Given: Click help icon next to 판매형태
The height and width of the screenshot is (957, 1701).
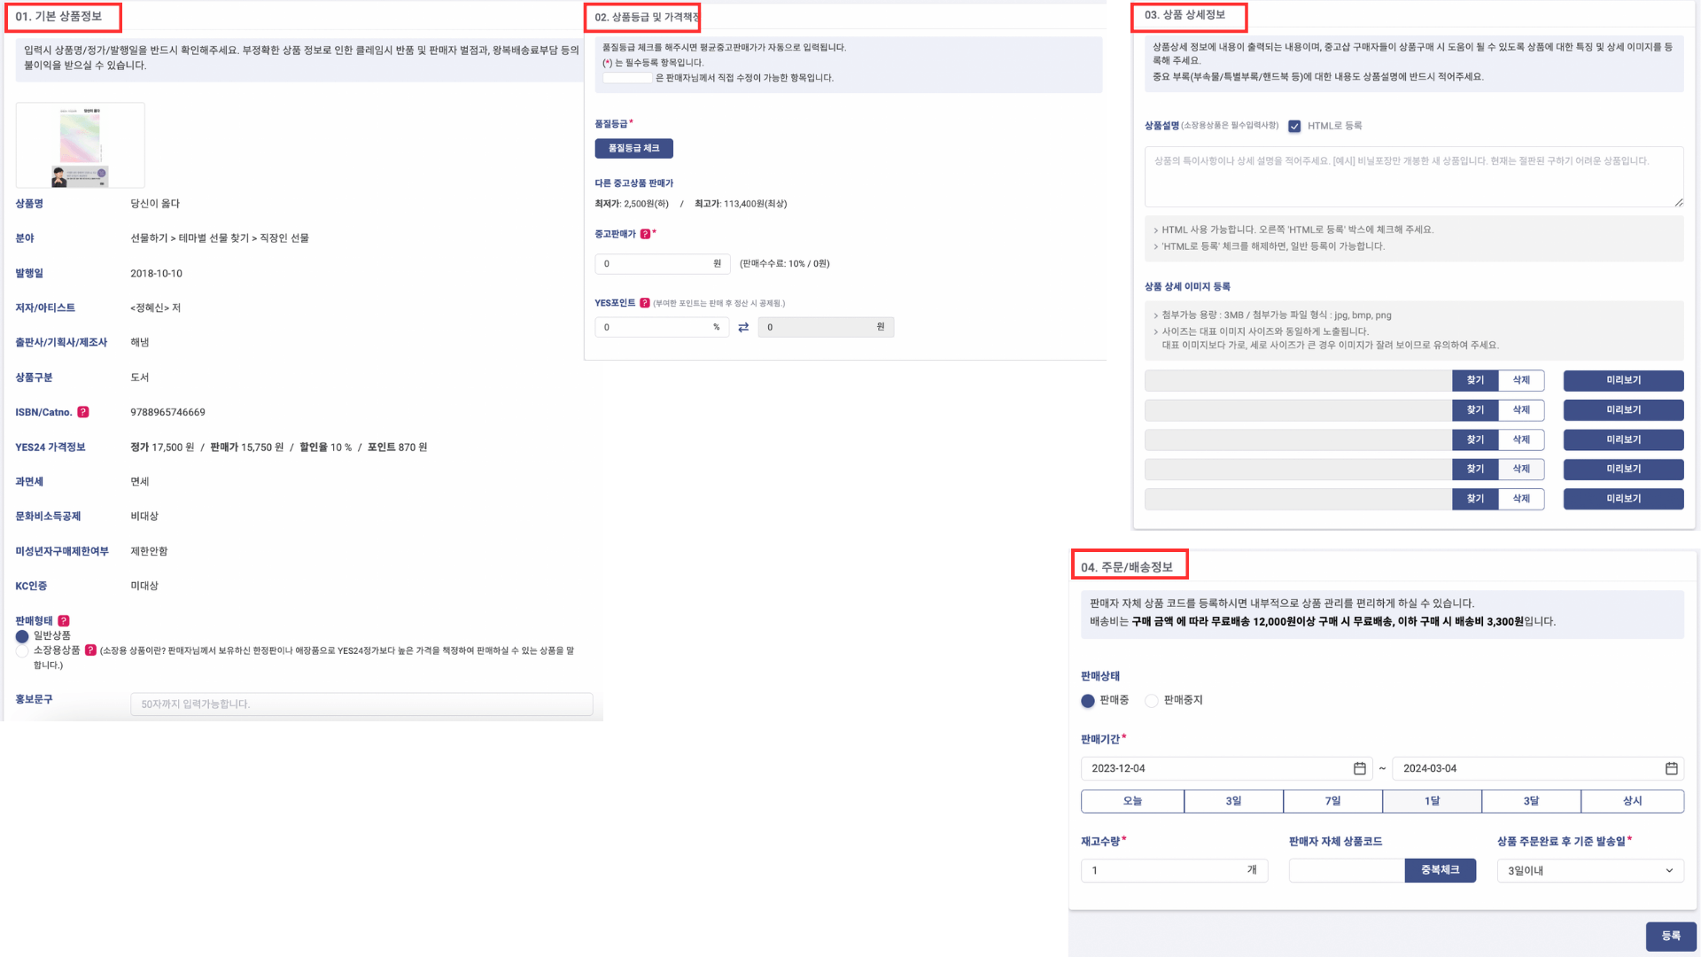Looking at the screenshot, I should point(64,621).
